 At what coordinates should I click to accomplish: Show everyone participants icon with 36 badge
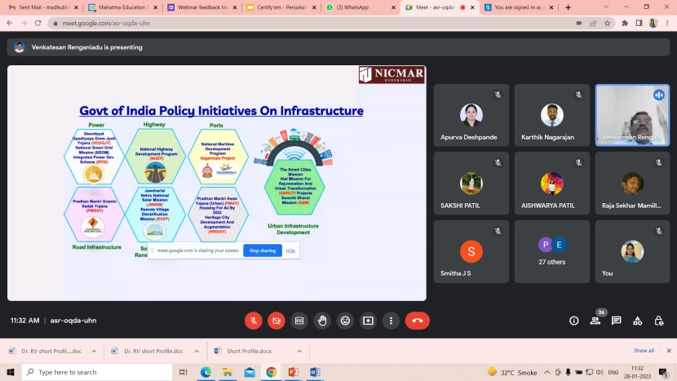pyautogui.click(x=595, y=321)
